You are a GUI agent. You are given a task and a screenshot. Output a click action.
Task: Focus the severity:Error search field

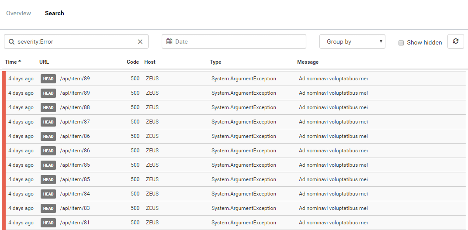(76, 41)
